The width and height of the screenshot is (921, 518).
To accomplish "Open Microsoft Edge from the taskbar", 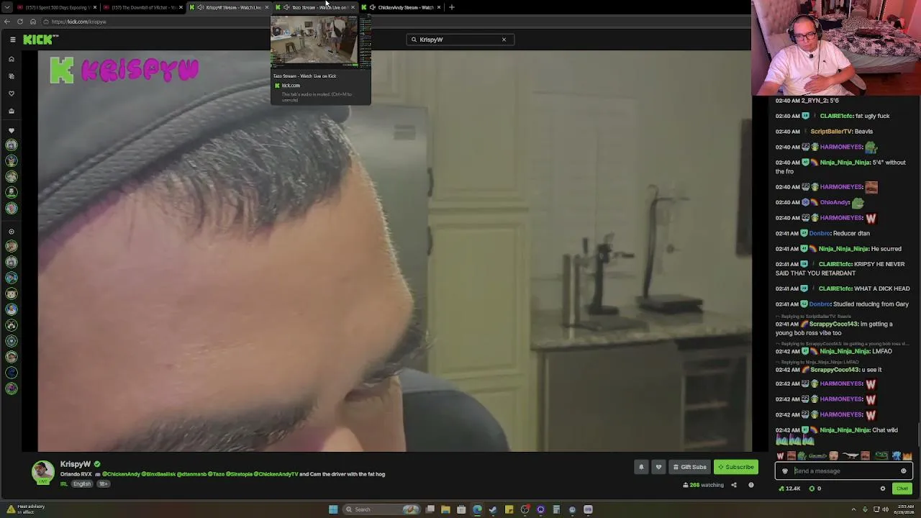I will [477, 509].
